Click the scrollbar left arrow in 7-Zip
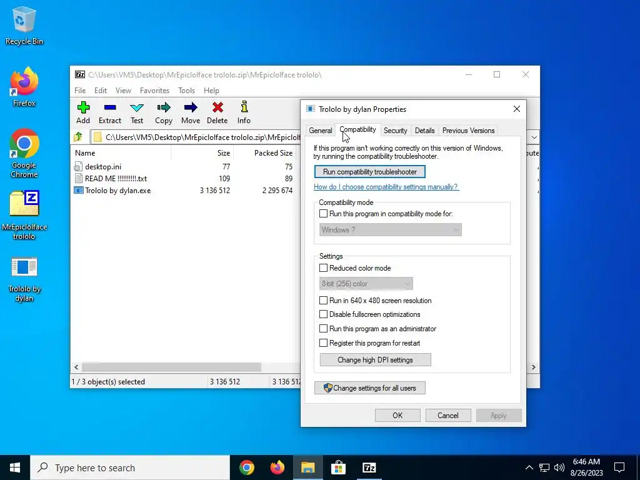Viewport: 640px width, 480px height. pos(76,367)
